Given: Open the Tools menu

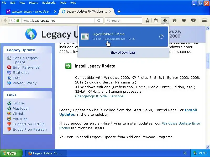Looking at the screenshot, I should [63, 3].
